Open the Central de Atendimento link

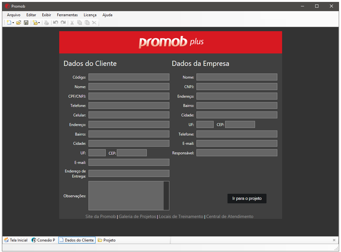pyautogui.click(x=230, y=217)
